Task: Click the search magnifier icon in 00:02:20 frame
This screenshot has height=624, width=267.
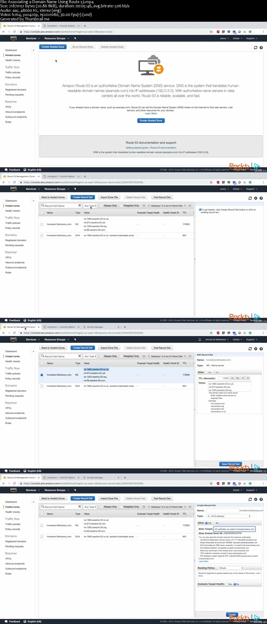Action: 43,206
